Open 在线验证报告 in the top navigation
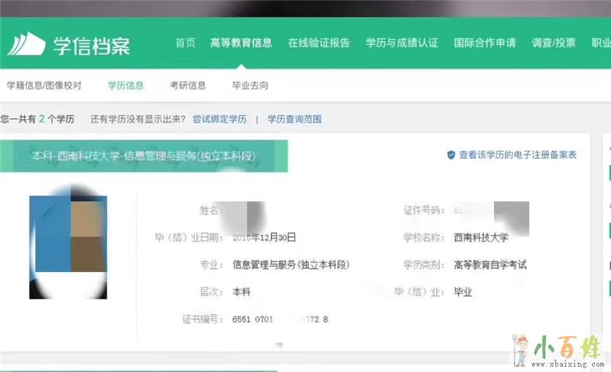 coord(318,43)
